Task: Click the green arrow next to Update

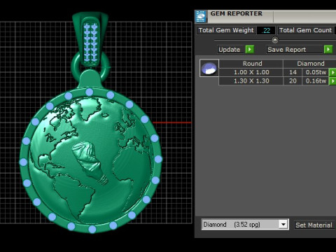Action: click(250, 50)
